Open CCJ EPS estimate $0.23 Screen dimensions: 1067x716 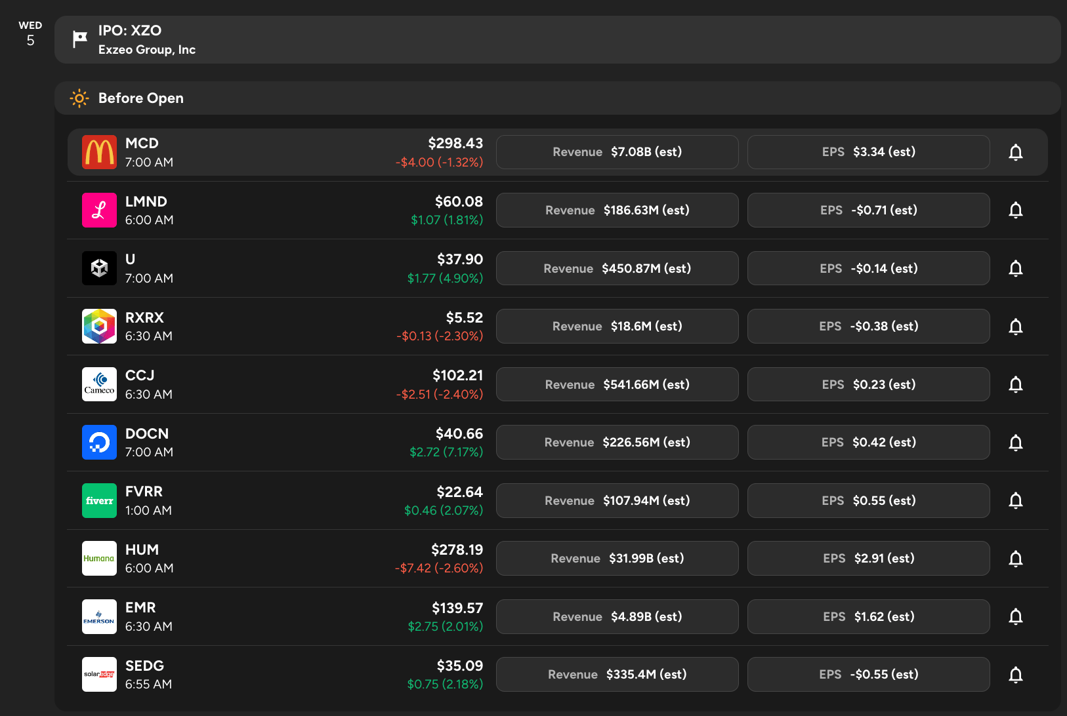[x=869, y=384]
